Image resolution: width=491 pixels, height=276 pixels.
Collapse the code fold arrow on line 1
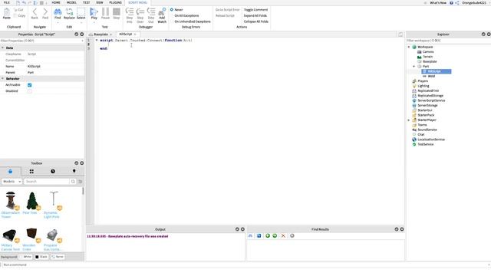click(x=97, y=40)
